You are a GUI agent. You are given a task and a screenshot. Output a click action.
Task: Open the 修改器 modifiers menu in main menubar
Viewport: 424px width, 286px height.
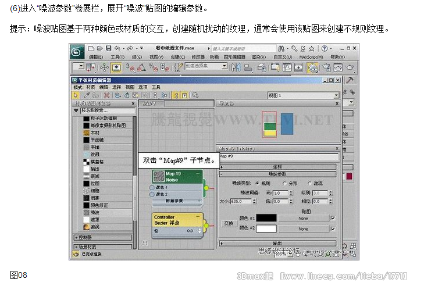click(198, 57)
